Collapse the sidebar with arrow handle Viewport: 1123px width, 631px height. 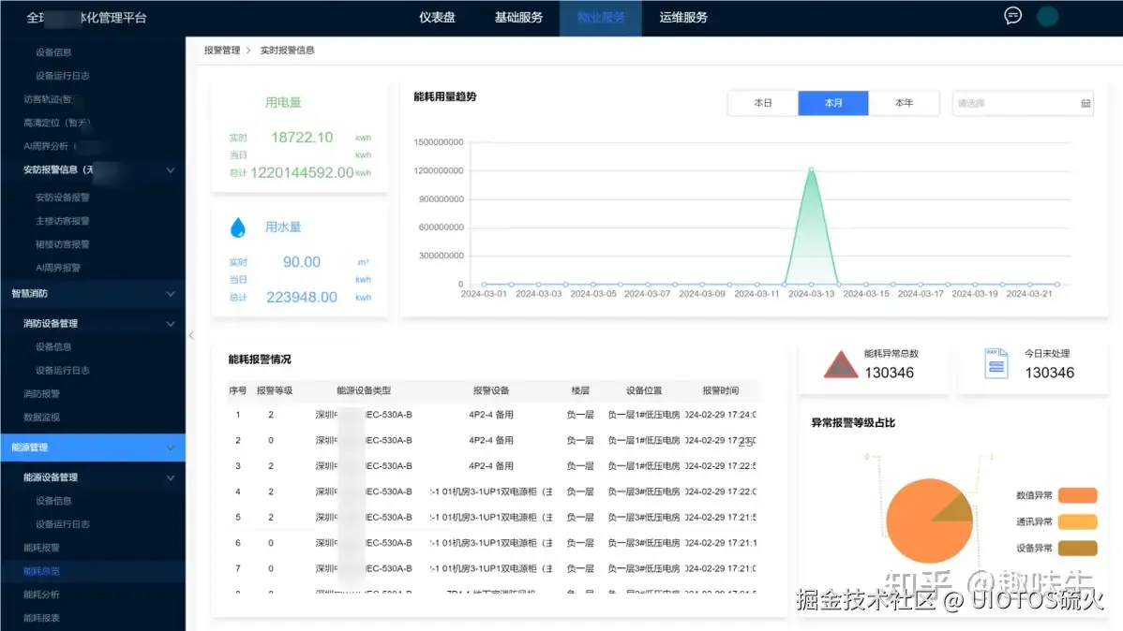click(x=191, y=335)
